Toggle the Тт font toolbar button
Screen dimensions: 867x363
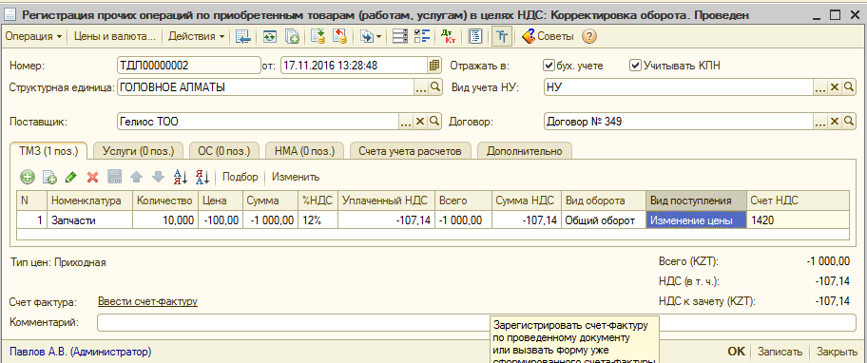click(x=502, y=37)
